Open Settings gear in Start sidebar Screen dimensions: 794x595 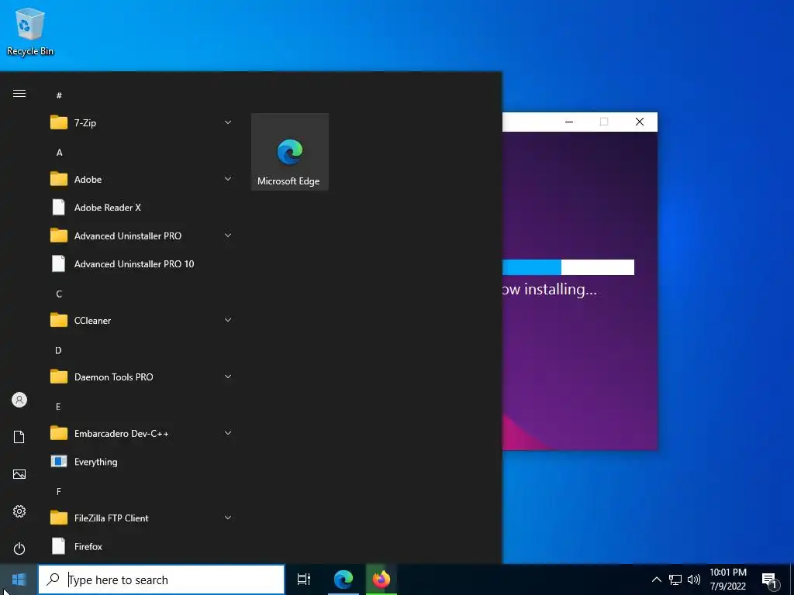pos(19,511)
